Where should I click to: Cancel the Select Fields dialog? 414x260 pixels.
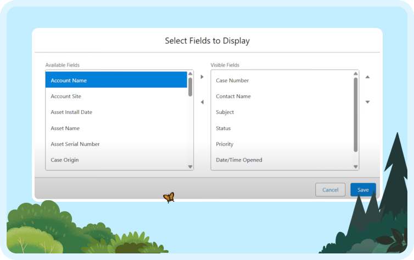[x=330, y=190]
